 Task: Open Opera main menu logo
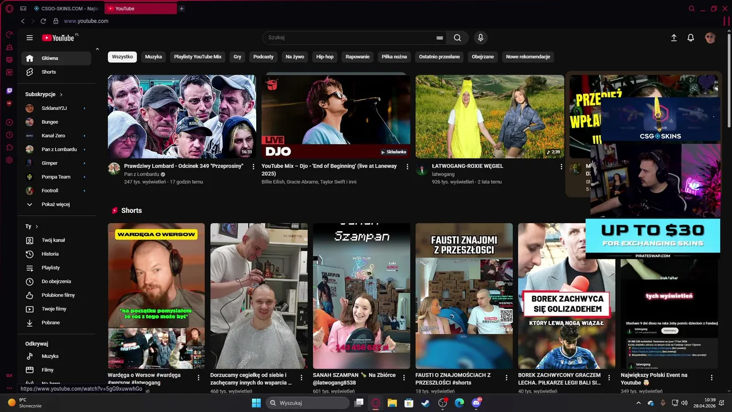click(9, 9)
